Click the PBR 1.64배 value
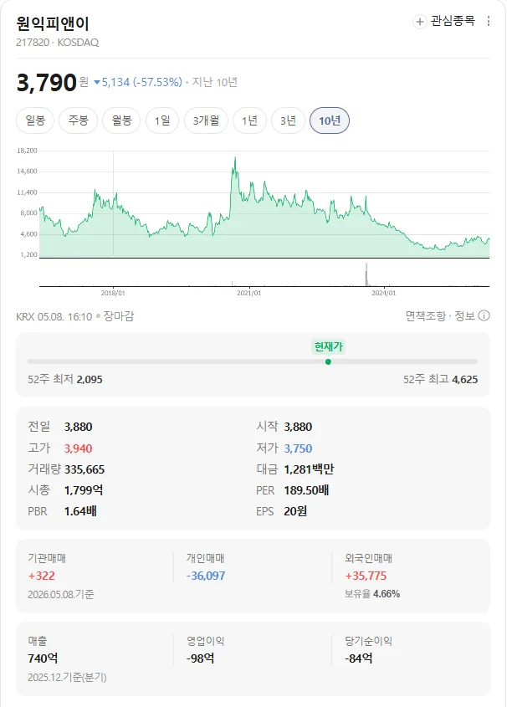Screen dimensions: 507x707 pos(80,511)
